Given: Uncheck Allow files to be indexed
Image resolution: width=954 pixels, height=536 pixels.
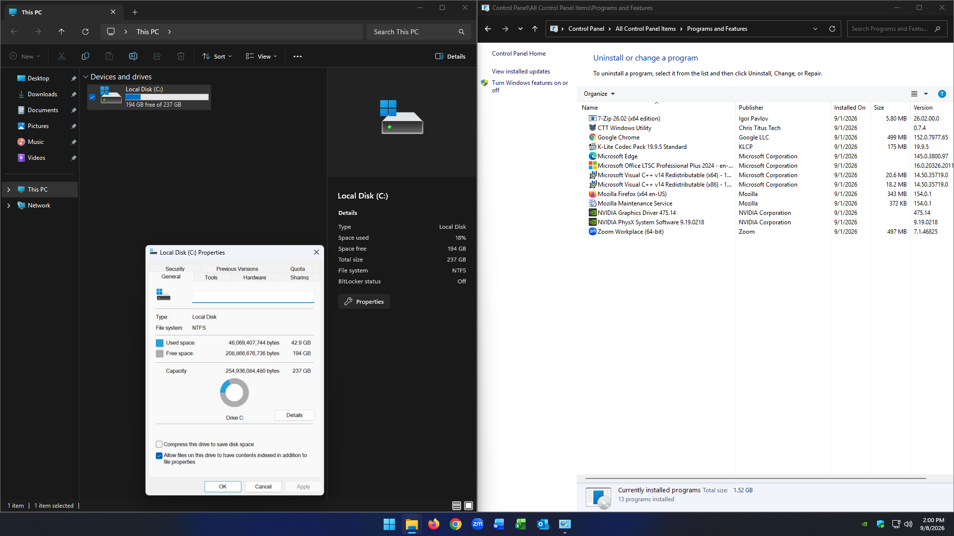Looking at the screenshot, I should [x=159, y=456].
